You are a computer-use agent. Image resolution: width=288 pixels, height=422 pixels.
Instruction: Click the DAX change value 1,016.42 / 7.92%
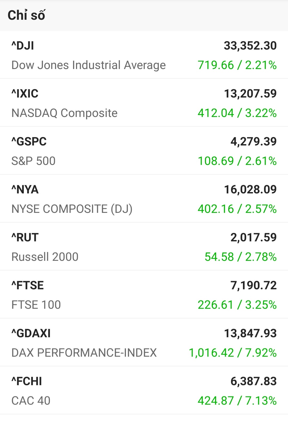coord(233,353)
